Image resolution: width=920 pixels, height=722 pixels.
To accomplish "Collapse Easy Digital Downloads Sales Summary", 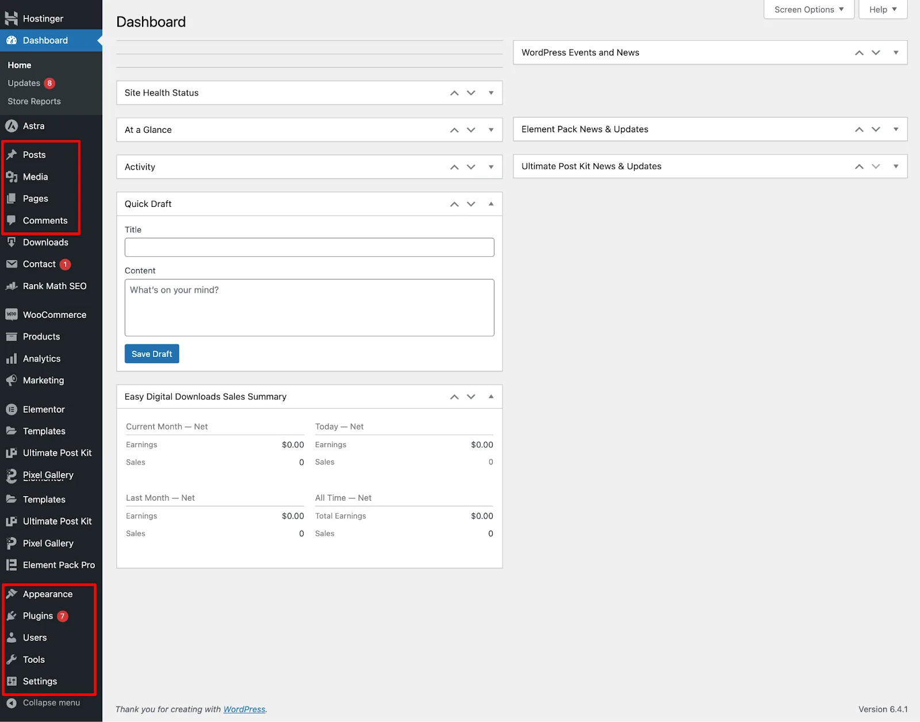I will [x=491, y=397].
